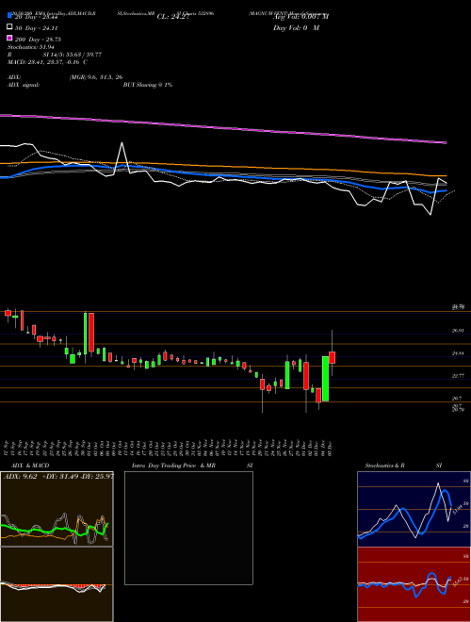Click the tall green candle at far right
Viewport: 471px width, 622px height.
(326, 379)
